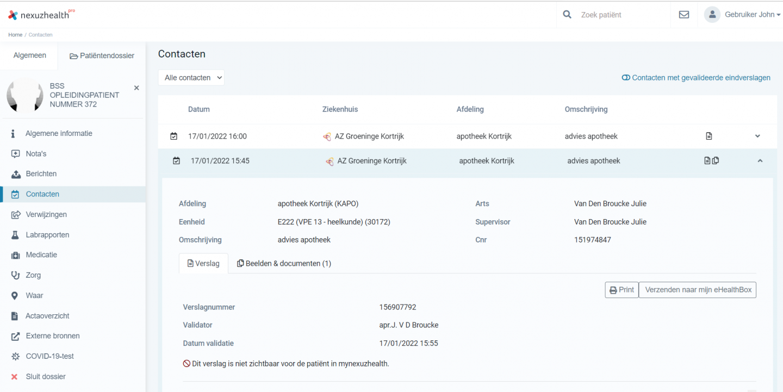Open Algemene informatie in sidebar
This screenshot has height=392, width=783.
point(59,133)
